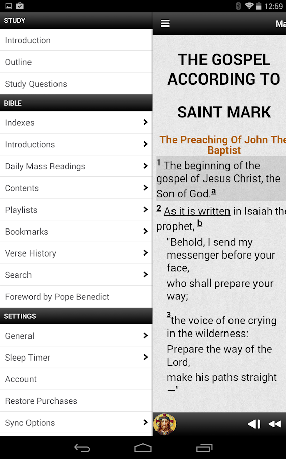Open Sleep Timer settings arrow
The width and height of the screenshot is (286, 459).
145,357
